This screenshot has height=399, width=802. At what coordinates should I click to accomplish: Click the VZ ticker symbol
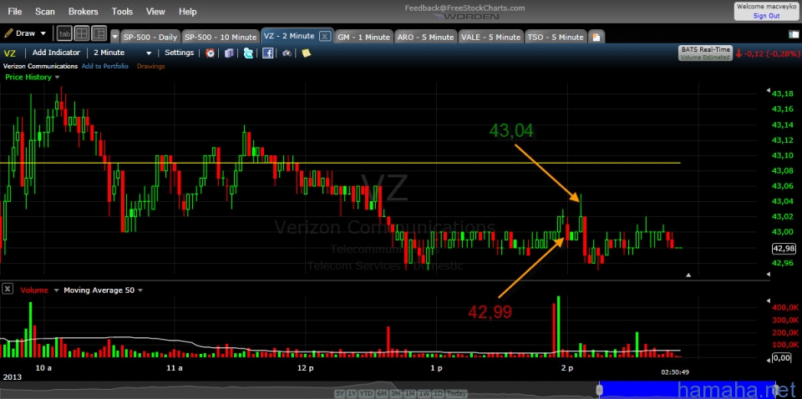point(10,53)
